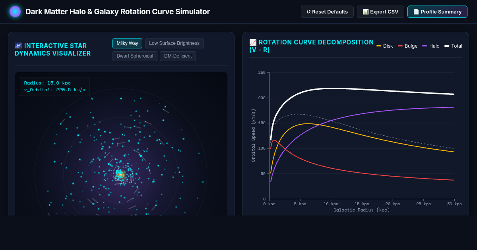Click the glowing orb app logo

pos(15,12)
